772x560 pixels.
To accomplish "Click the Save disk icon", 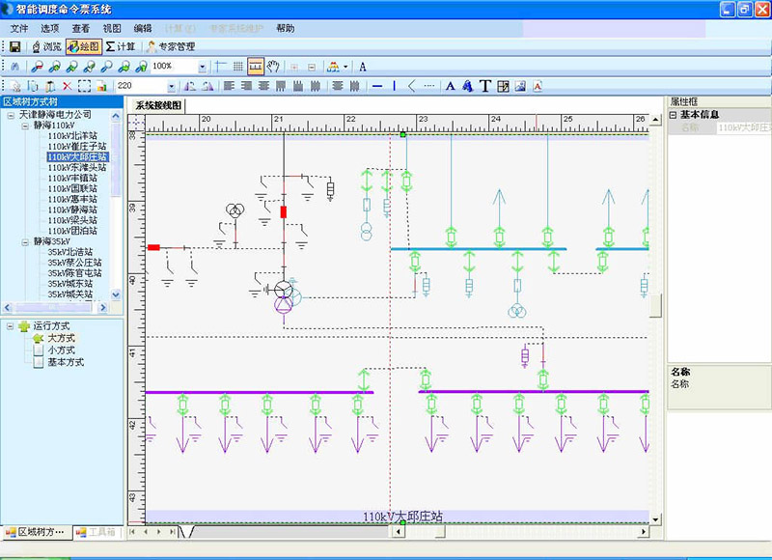I will click(x=14, y=46).
